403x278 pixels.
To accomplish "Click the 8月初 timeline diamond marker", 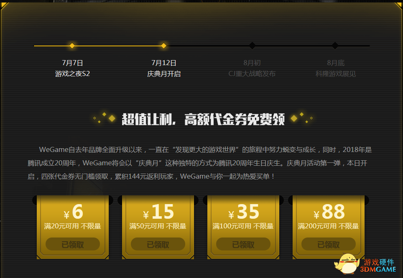I will (x=252, y=45).
